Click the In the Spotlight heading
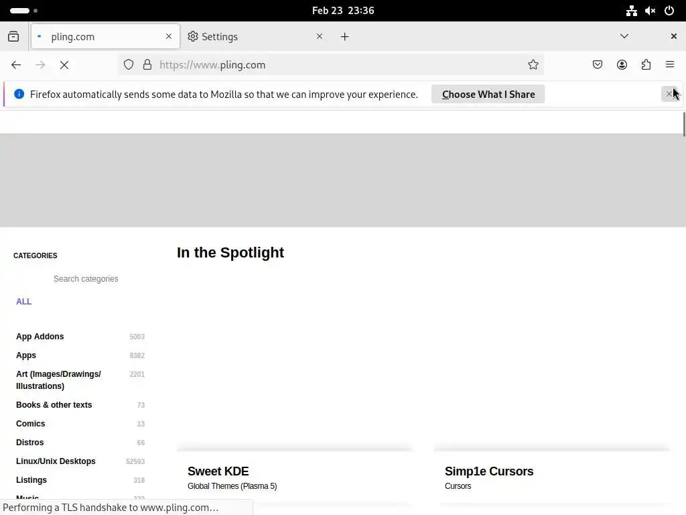The width and height of the screenshot is (686, 515). pyautogui.click(x=230, y=253)
